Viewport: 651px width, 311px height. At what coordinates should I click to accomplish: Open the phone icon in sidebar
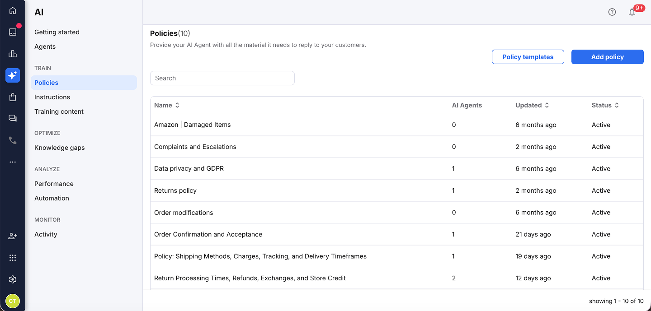(x=13, y=140)
